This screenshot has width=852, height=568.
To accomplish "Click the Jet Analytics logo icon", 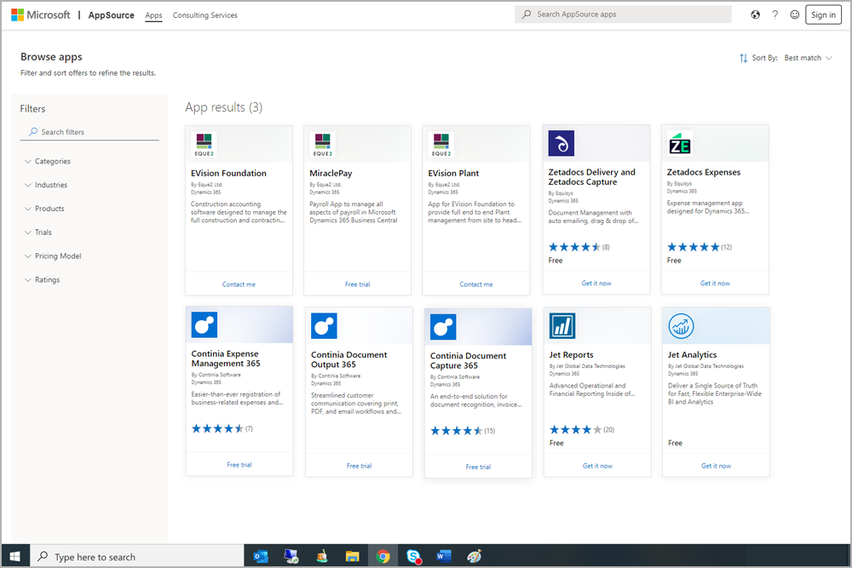I will [x=681, y=325].
